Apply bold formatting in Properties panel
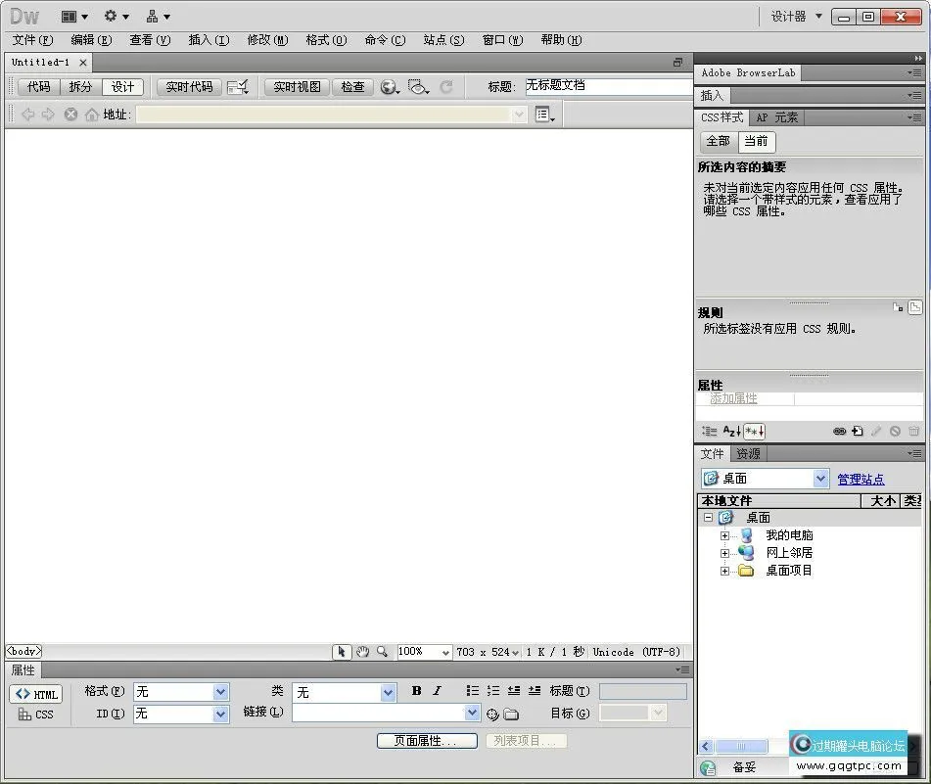The image size is (931, 784). 415,690
